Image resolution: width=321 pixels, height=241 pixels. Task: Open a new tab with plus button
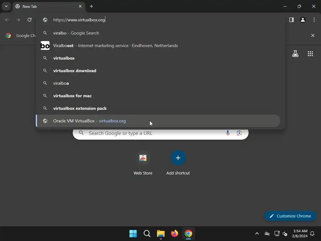coord(91,6)
